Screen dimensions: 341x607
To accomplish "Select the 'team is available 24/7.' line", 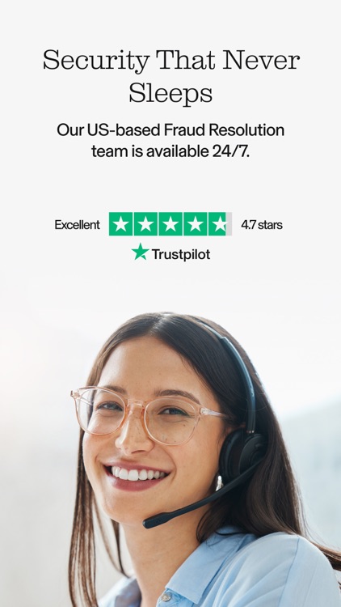I will (x=170, y=151).
